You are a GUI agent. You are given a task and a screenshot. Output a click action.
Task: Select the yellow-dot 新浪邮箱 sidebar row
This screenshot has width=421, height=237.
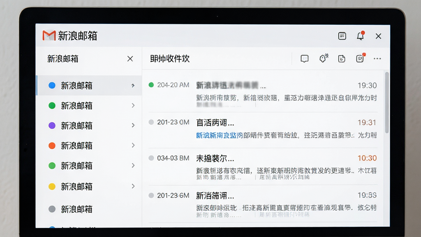(x=89, y=186)
